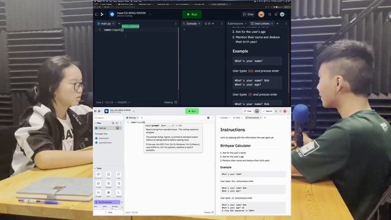Click the round icon right of the light editor tabs
Image resolution: width=391 pixels, height=220 pixels.
pyautogui.click(x=208, y=118)
